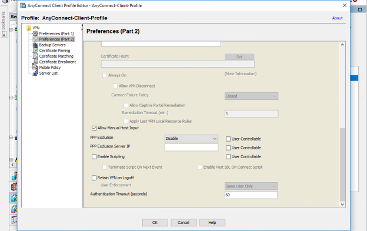Select Certificate Enrollment tree item

coord(58,62)
